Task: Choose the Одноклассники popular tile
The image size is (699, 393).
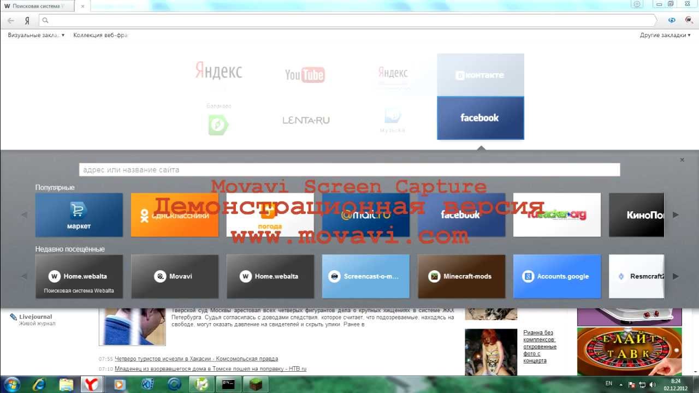Action: (175, 215)
